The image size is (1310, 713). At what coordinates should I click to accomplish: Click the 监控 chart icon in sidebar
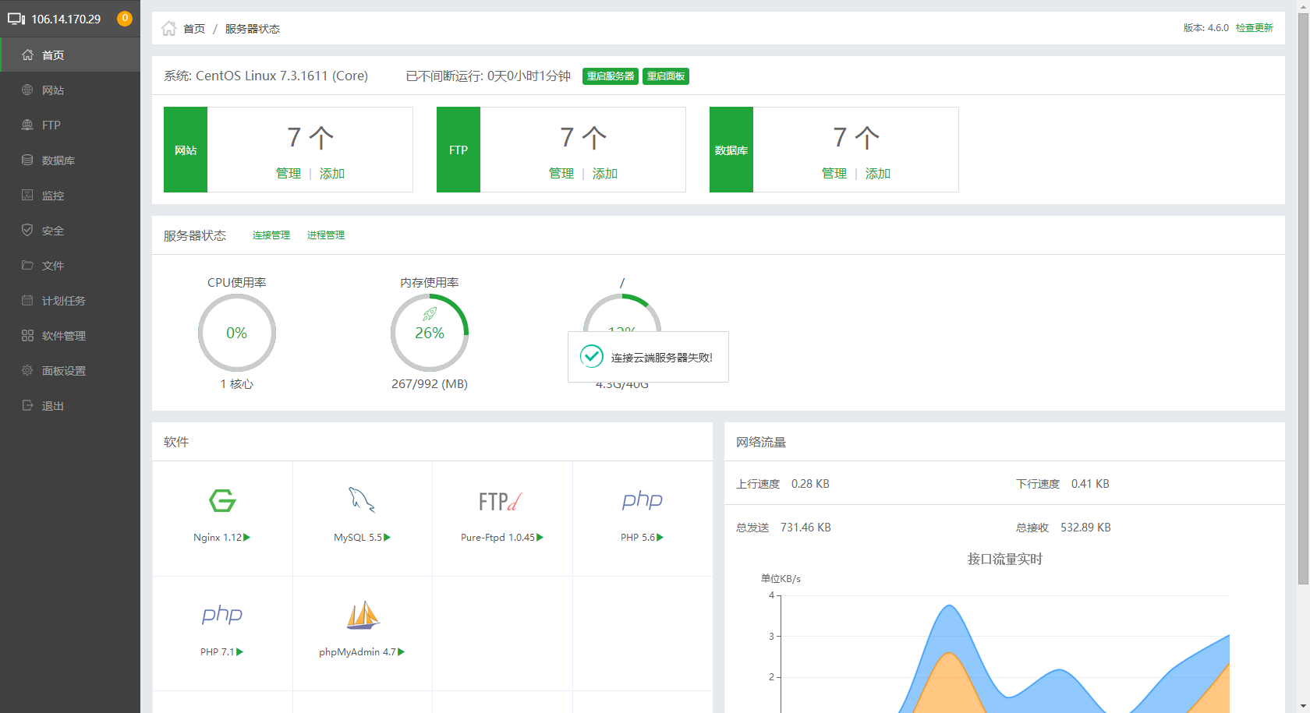pos(27,195)
